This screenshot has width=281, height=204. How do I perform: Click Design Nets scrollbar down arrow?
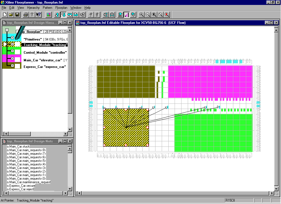coord(70,189)
